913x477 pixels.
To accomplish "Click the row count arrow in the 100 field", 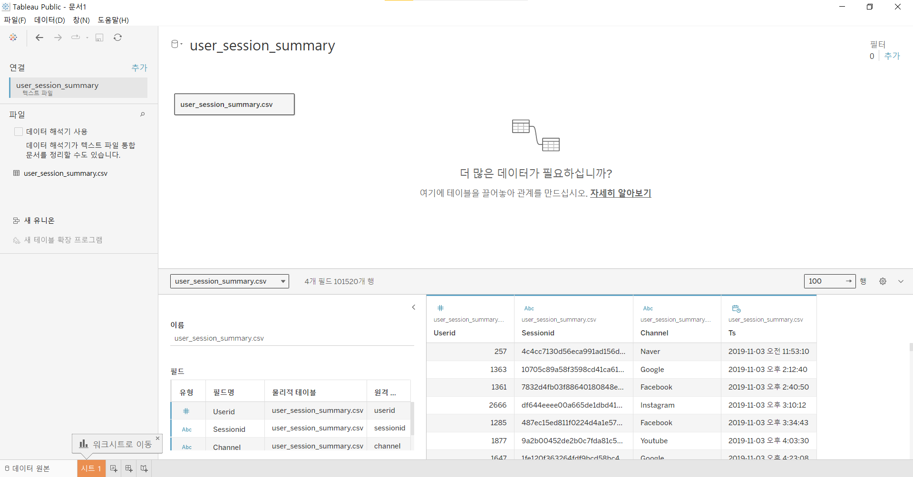I will pyautogui.click(x=849, y=281).
